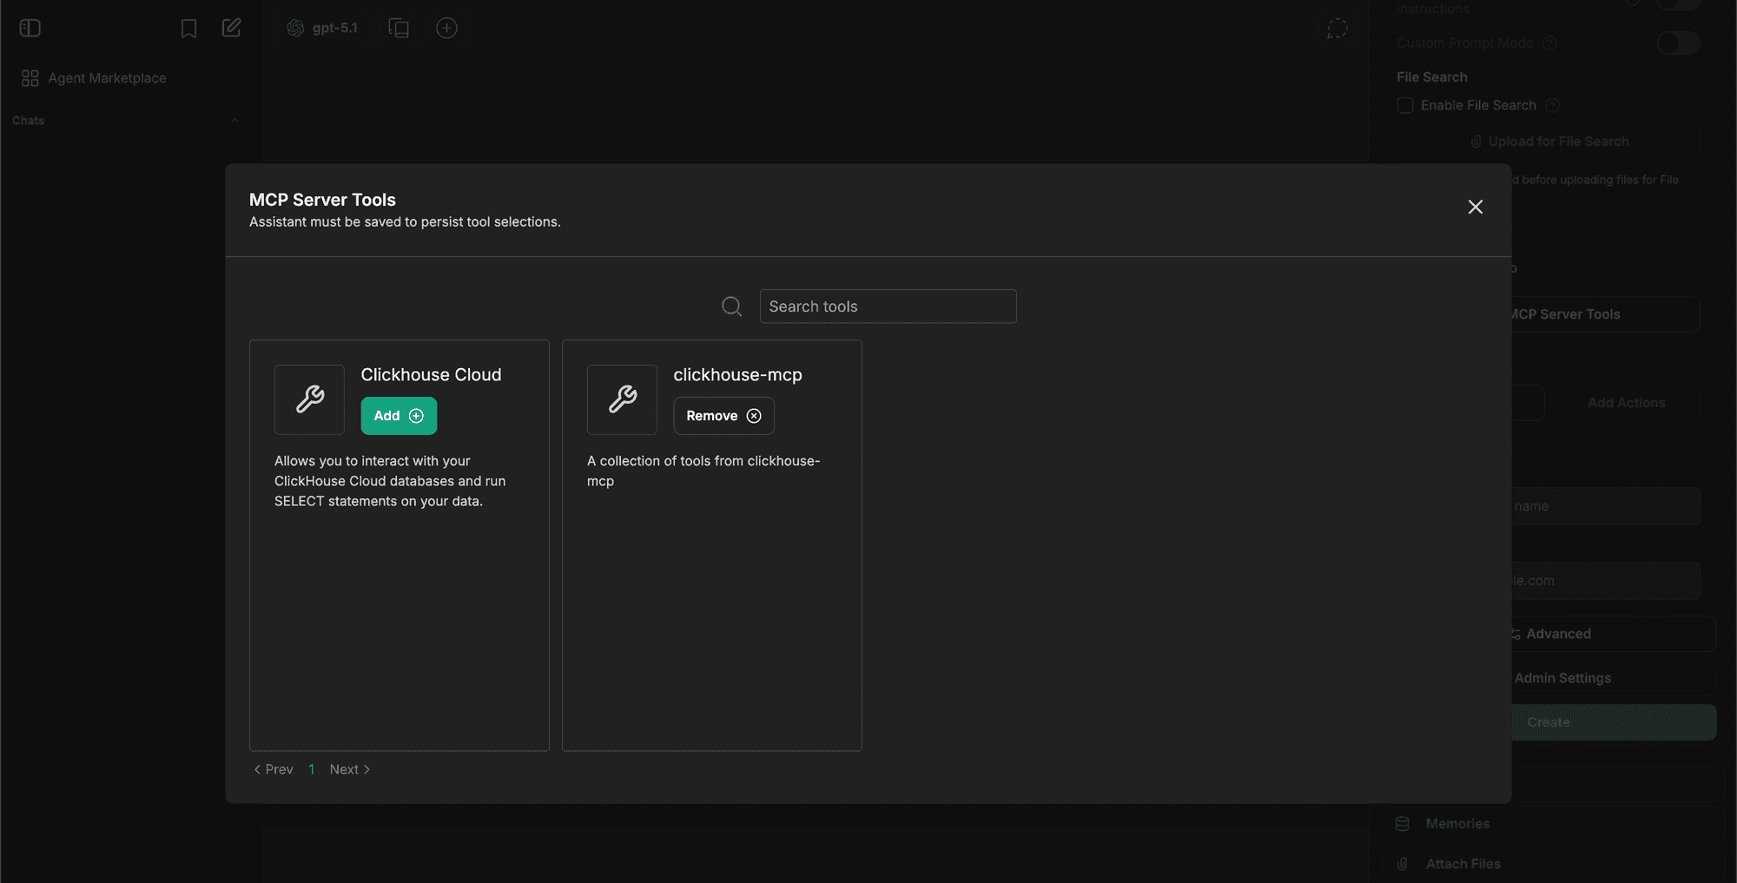
Task: Remove the clickhouse-mcp tool
Action: point(723,416)
